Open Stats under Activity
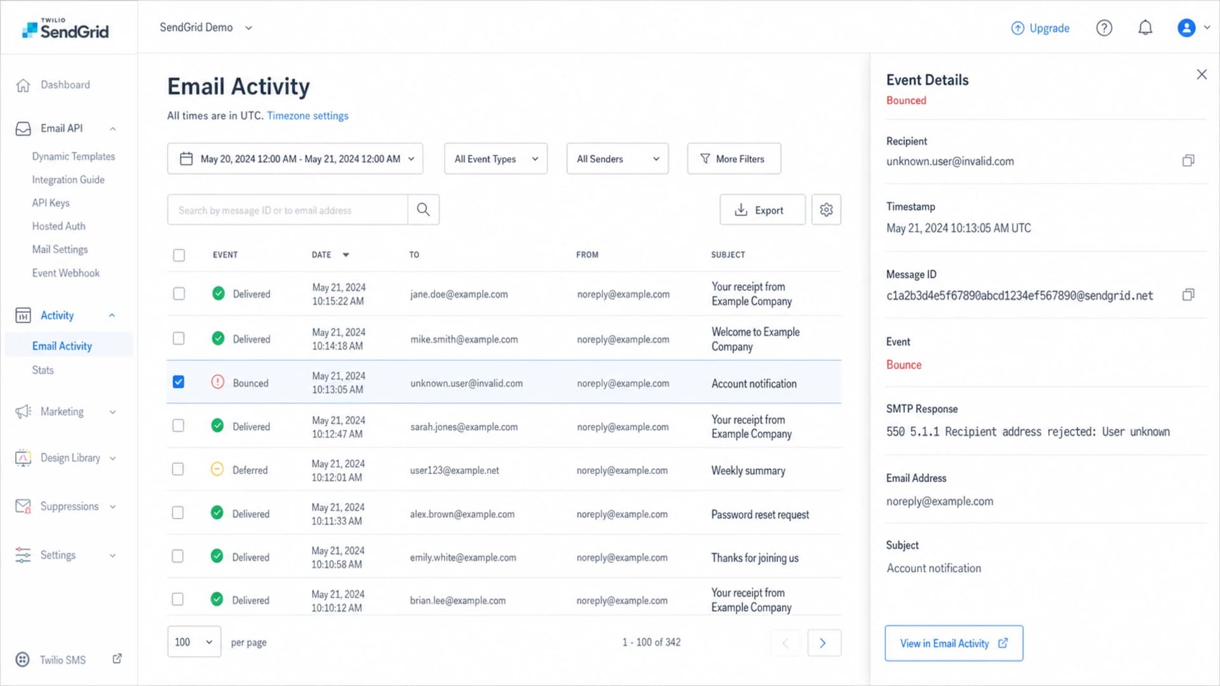 pos(43,370)
